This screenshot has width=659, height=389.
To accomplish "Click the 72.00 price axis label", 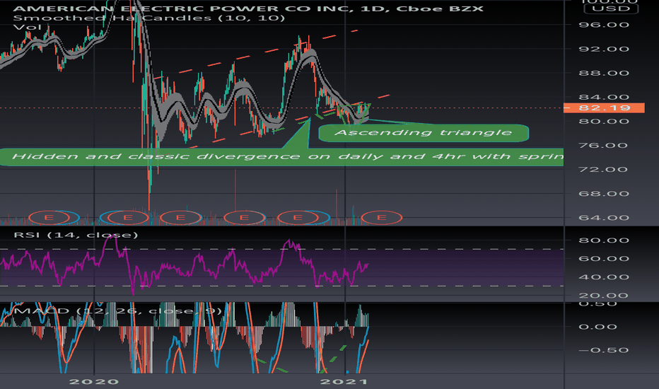I will point(604,170).
